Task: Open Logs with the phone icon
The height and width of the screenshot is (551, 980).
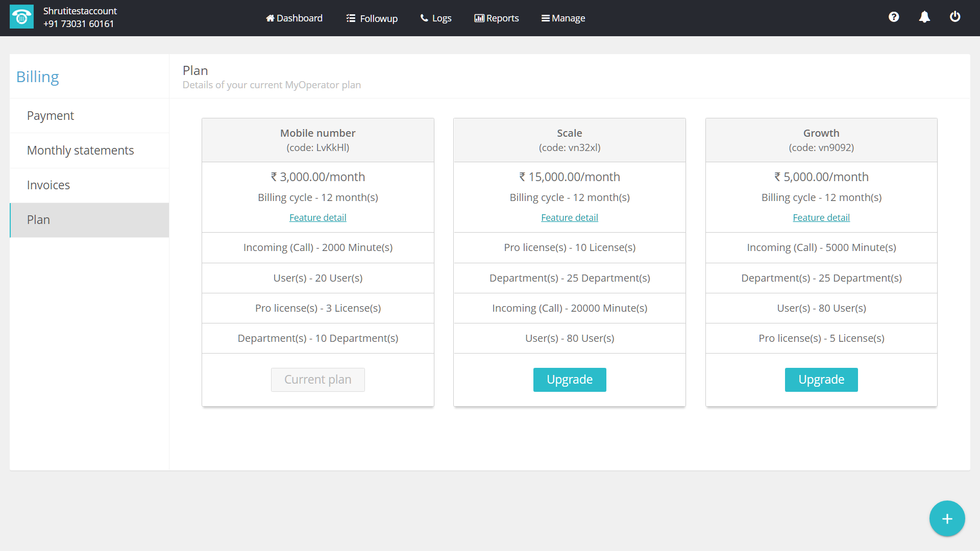Action: pos(435,18)
